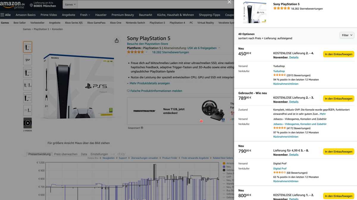Switch to the Data tab
The width and height of the screenshot is (357, 200).
(x=84, y=154)
